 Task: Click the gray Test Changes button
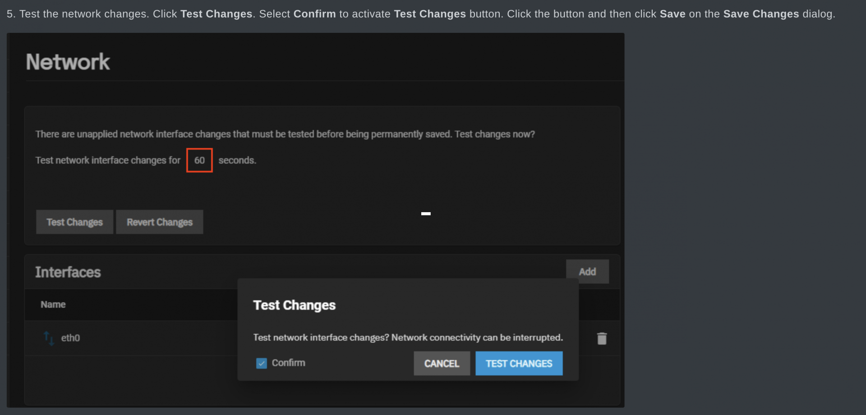[x=74, y=222]
